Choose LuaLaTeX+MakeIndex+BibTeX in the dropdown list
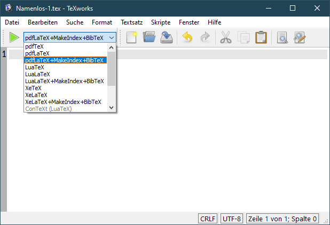This screenshot has width=330, height=225. (x=64, y=81)
